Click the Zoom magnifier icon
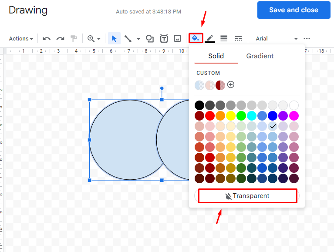Image resolution: width=334 pixels, height=252 pixels. pos(91,39)
